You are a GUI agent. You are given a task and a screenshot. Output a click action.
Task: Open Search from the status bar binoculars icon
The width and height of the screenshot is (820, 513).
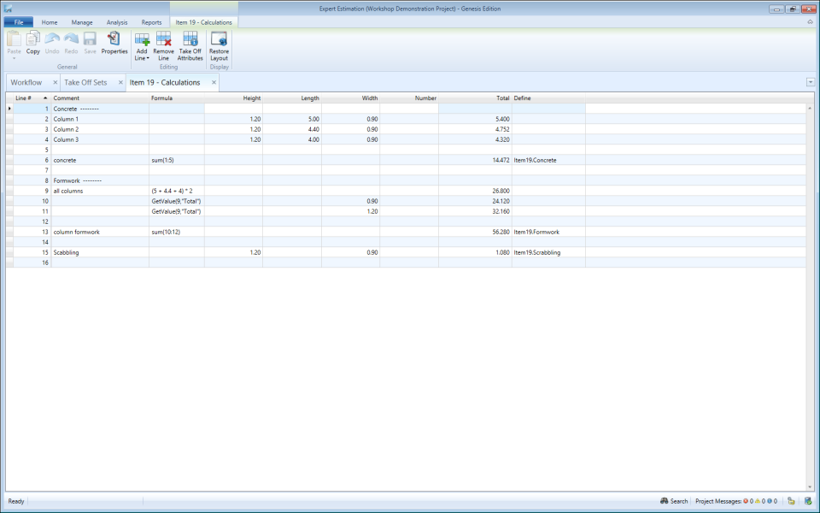pos(674,501)
